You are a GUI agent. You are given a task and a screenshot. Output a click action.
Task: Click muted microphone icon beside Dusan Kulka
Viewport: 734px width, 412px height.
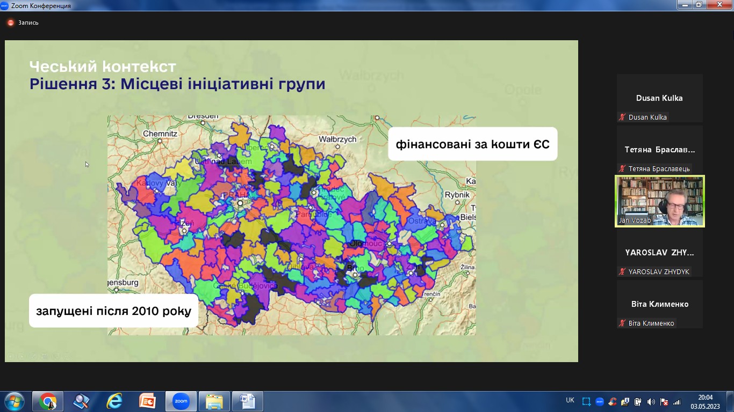tap(622, 117)
